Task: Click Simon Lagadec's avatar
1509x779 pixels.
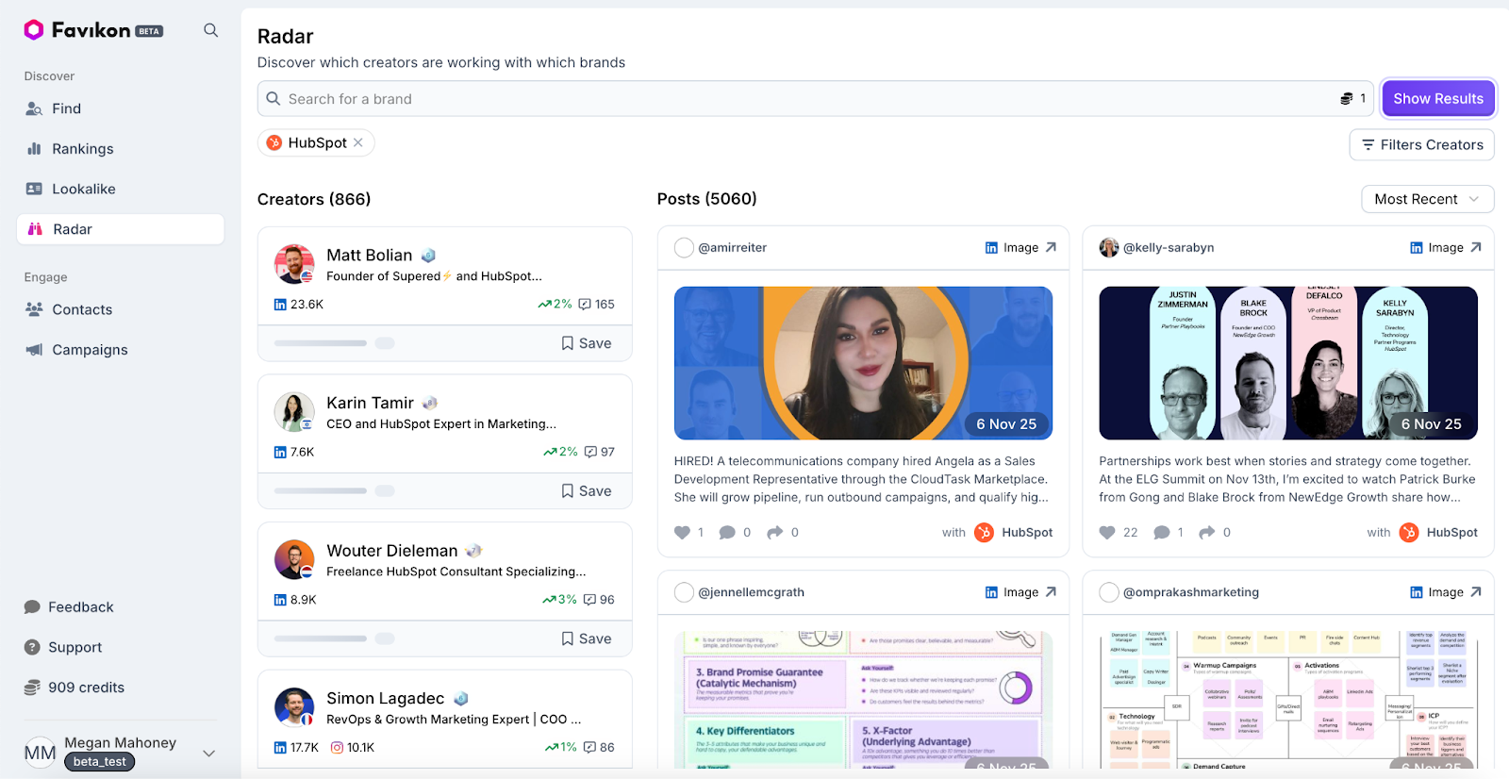Action: click(294, 707)
